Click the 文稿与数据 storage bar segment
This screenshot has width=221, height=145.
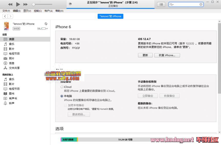(x=69, y=140)
